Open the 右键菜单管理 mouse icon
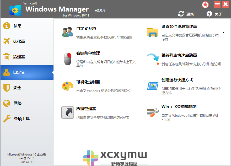 point(68,59)
